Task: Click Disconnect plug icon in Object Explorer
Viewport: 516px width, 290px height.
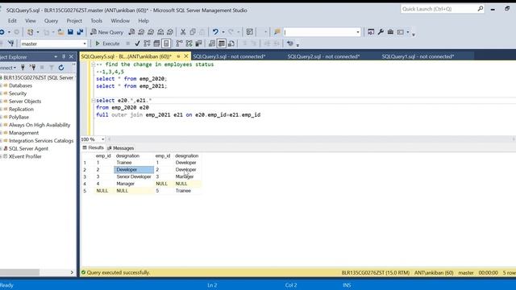Action: (32, 68)
